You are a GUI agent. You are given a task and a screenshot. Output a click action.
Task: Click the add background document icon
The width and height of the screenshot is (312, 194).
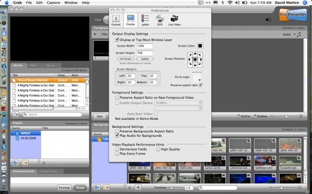(97, 187)
